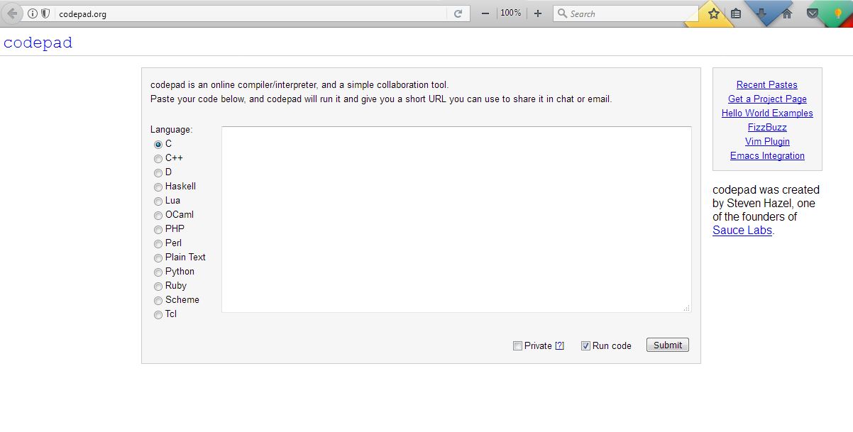Screen dimensions: 853x432
Task: Open the site information icon
Action: point(33,13)
